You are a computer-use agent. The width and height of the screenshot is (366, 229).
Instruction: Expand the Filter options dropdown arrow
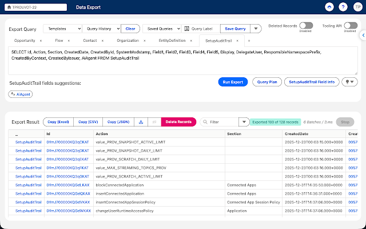click(244, 122)
